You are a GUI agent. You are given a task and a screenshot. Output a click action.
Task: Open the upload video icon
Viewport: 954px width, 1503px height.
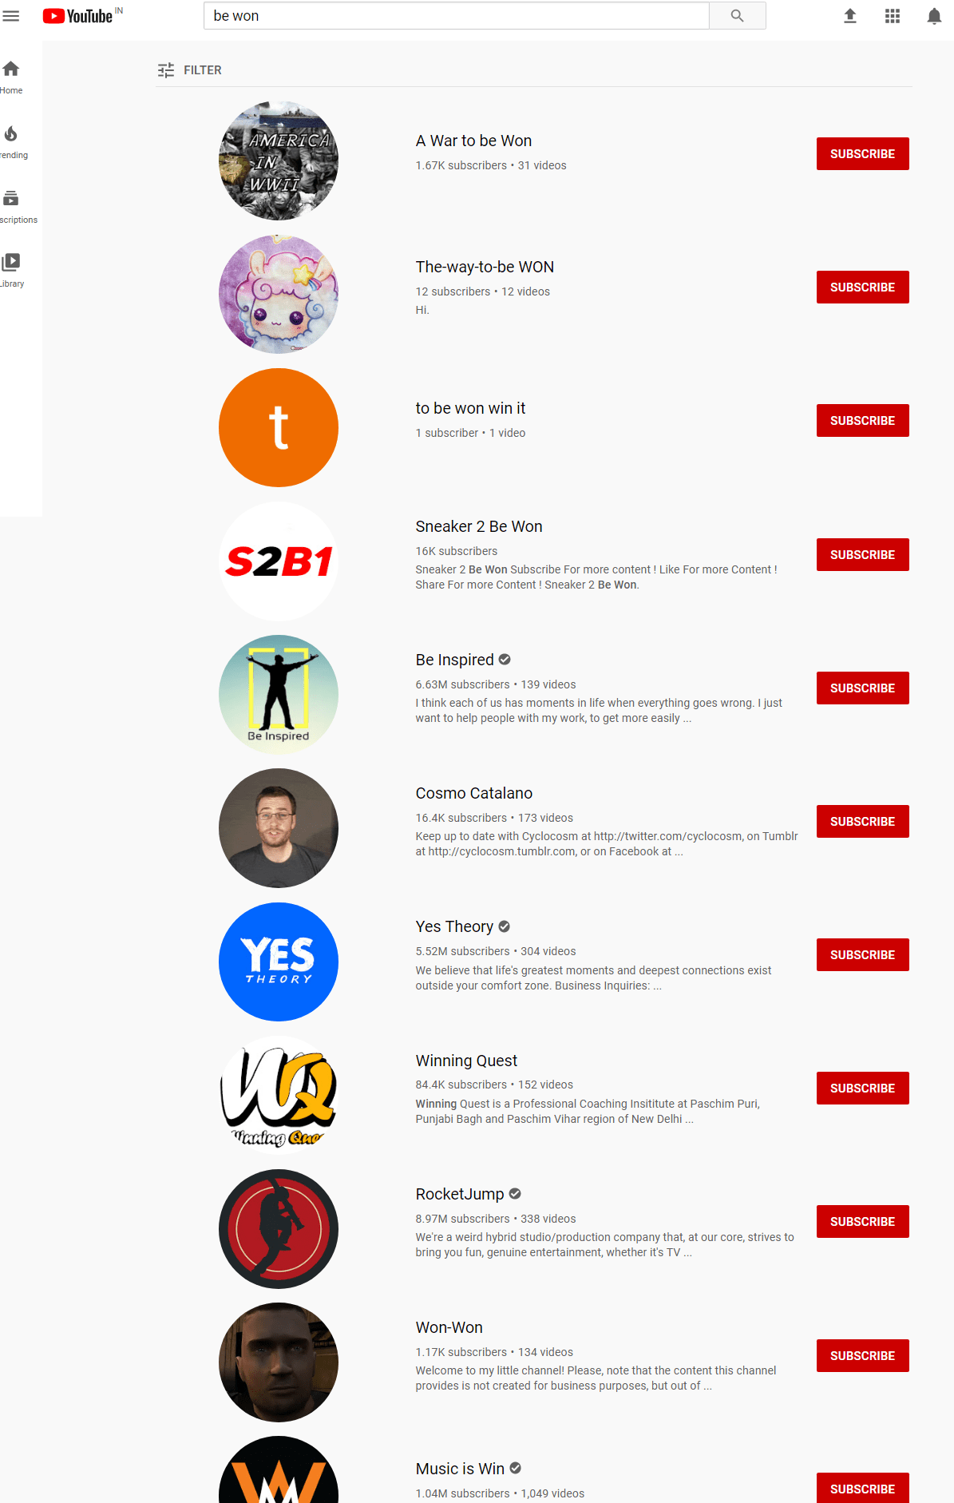click(850, 16)
